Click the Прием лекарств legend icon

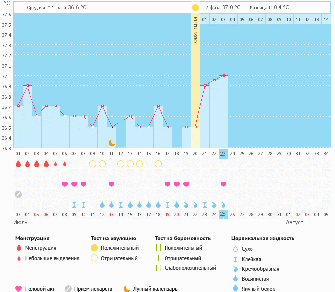68,289
